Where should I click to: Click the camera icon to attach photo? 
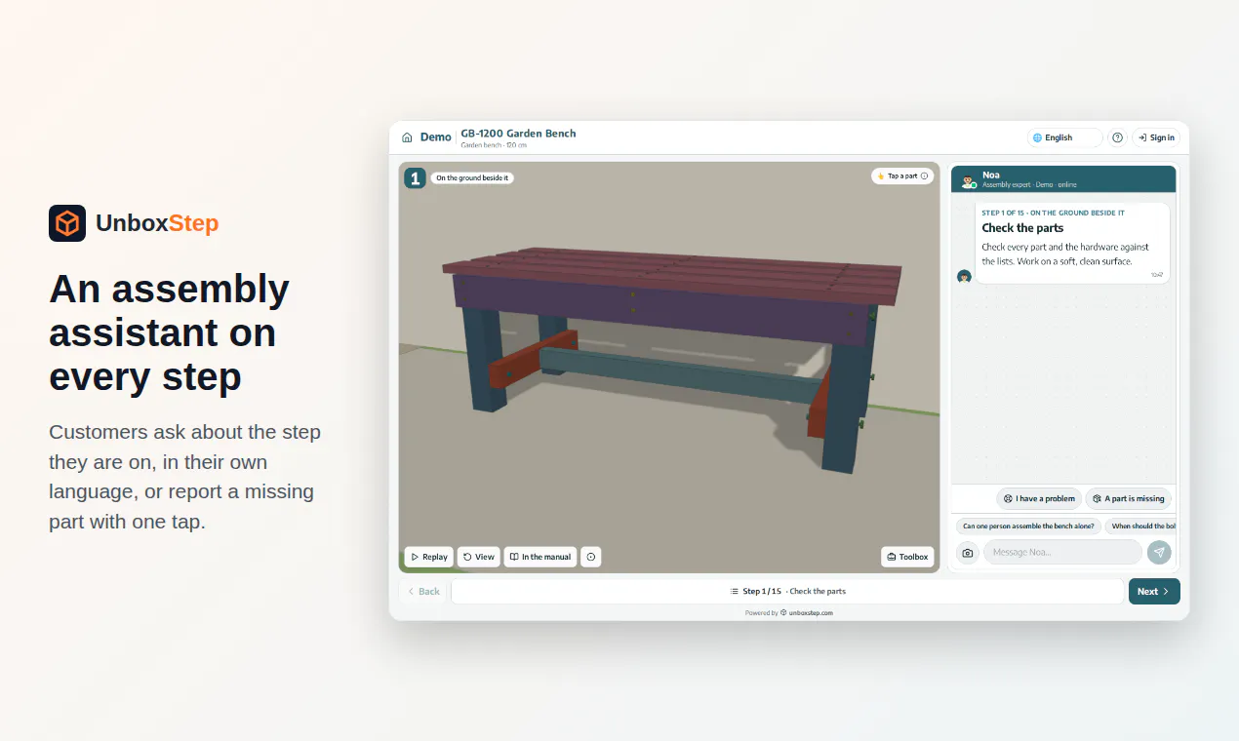tap(967, 553)
